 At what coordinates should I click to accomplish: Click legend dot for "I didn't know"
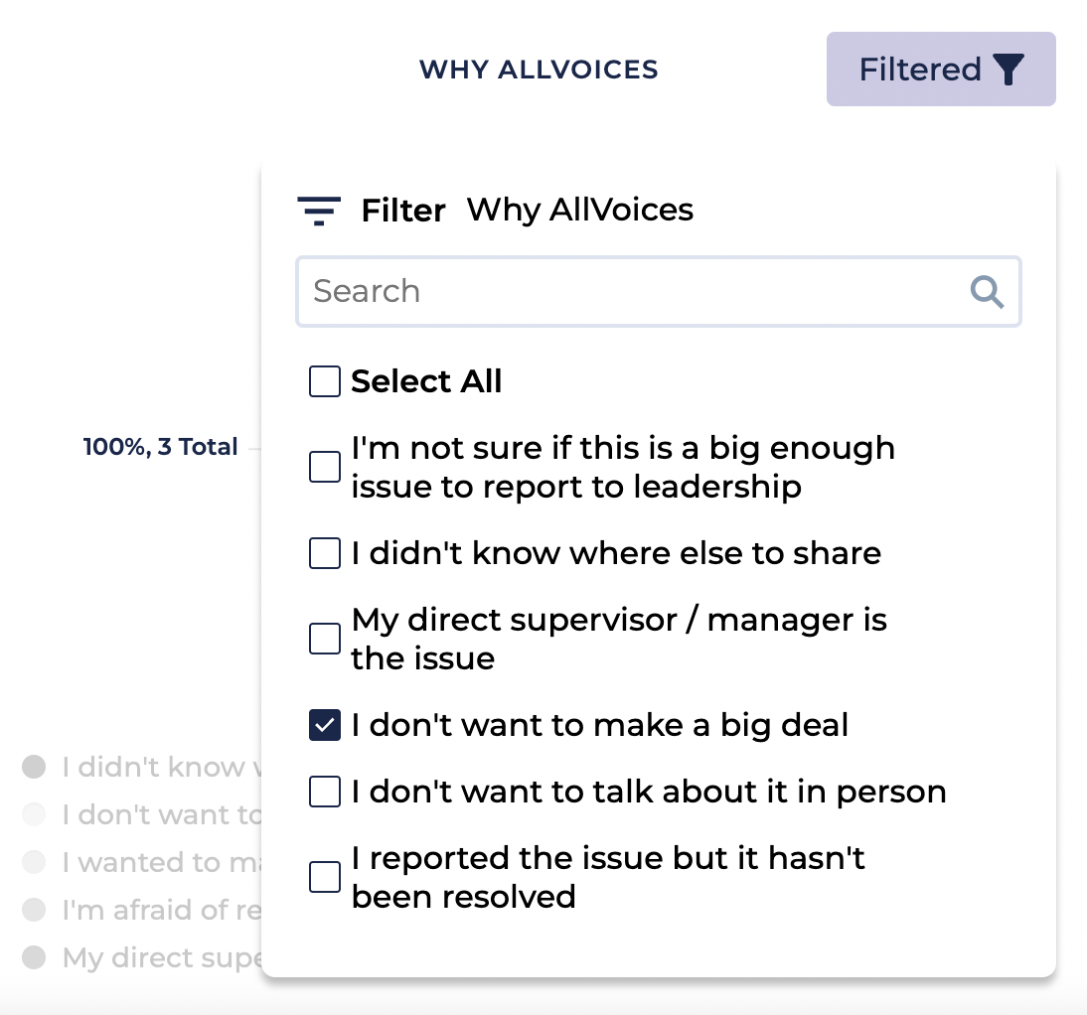(x=35, y=767)
